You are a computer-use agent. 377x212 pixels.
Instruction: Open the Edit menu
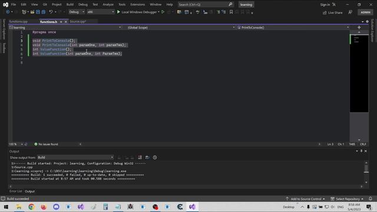[x=24, y=5]
